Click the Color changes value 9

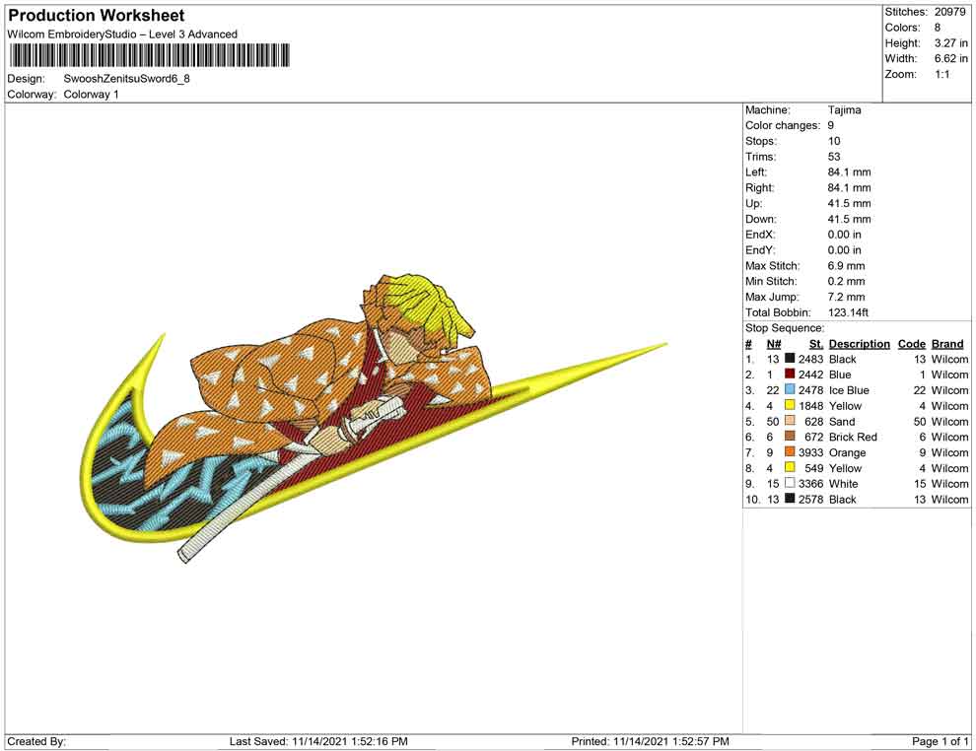click(x=830, y=126)
